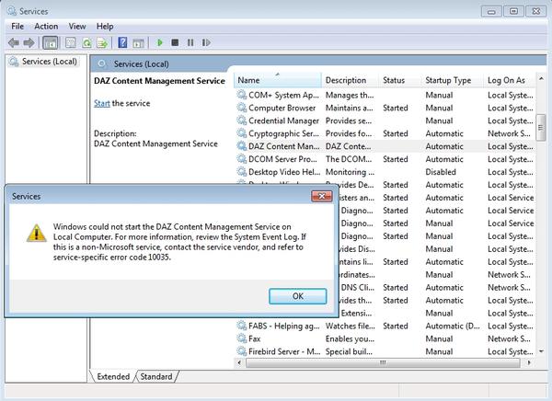Click the Restart Service toolbar icon

point(206,43)
